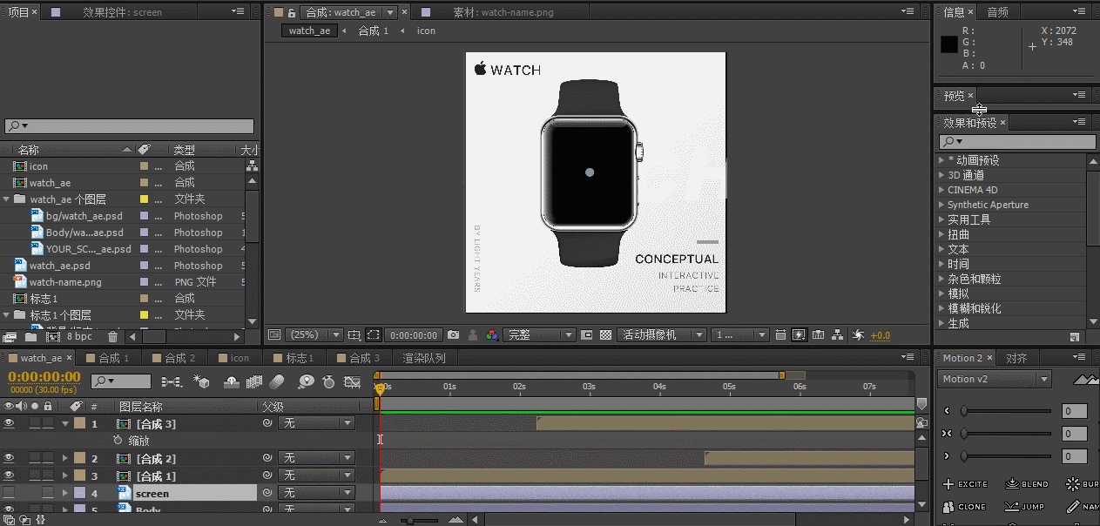Enable motion blur icon in timeline toolbar
This screenshot has height=526, width=1100.
point(277,381)
